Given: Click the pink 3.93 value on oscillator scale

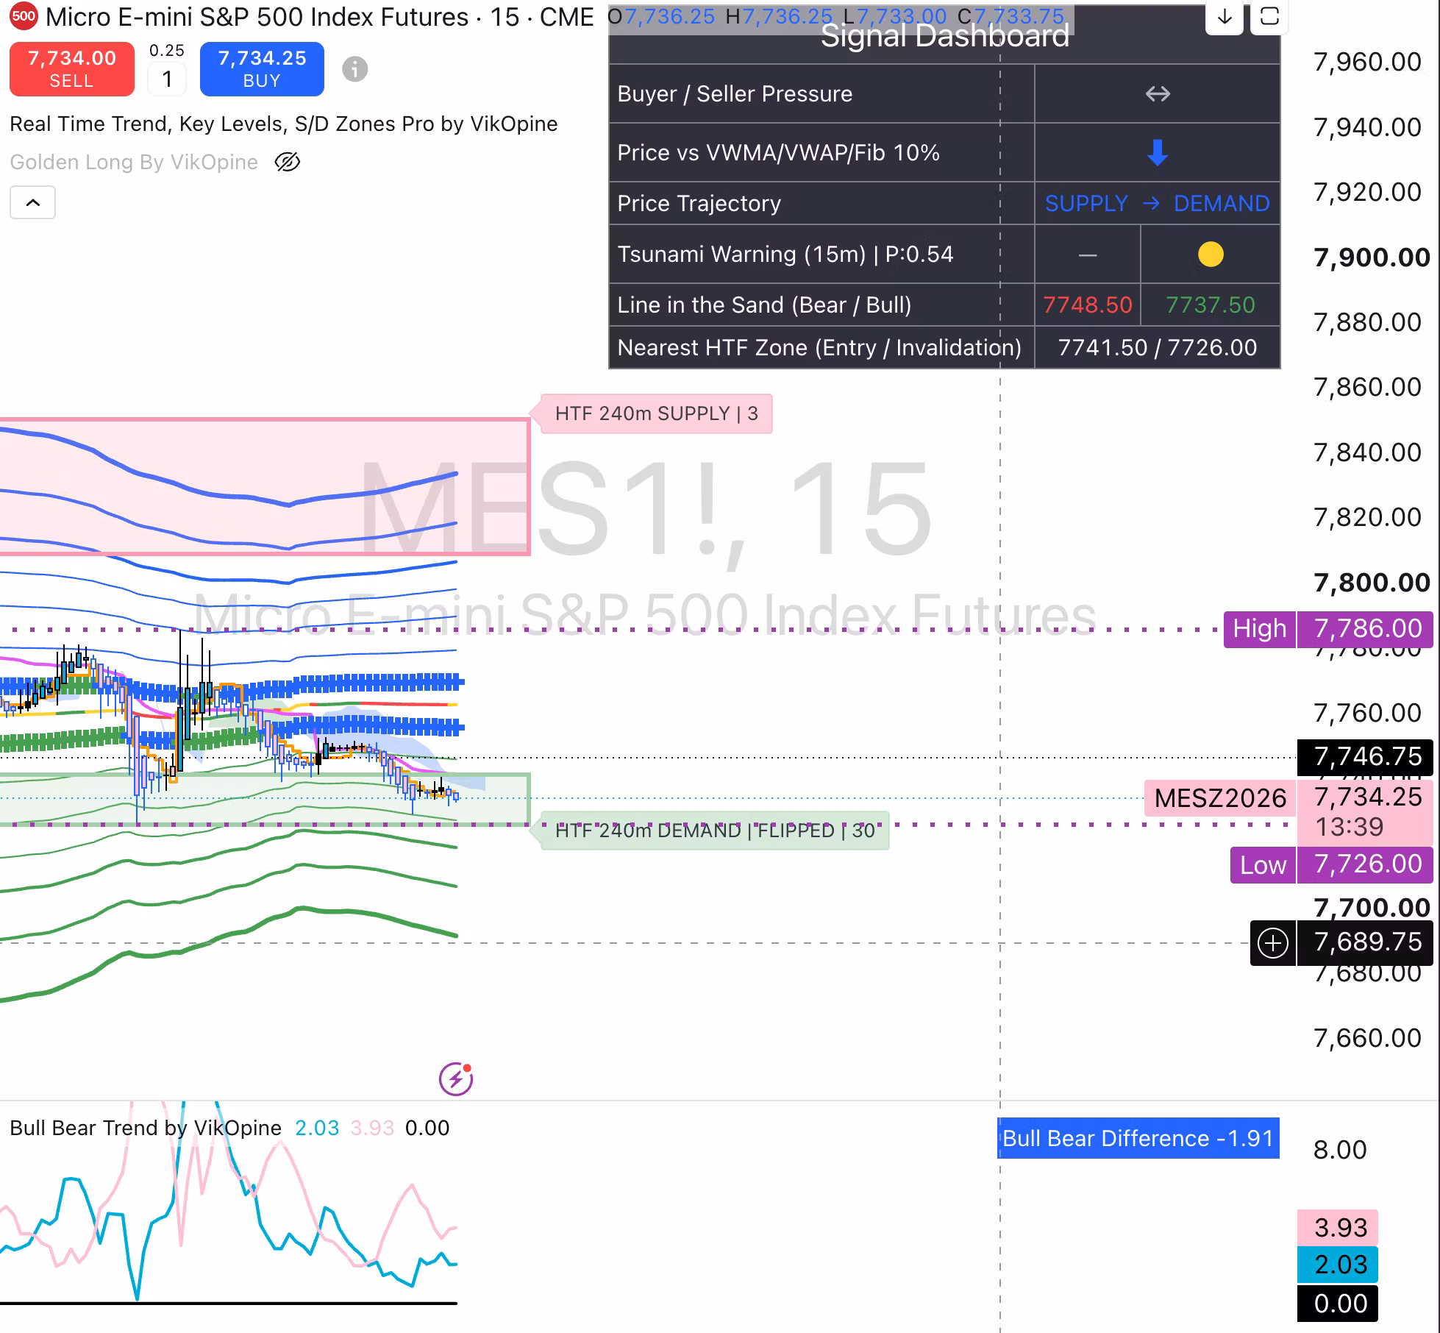Looking at the screenshot, I should [1339, 1228].
